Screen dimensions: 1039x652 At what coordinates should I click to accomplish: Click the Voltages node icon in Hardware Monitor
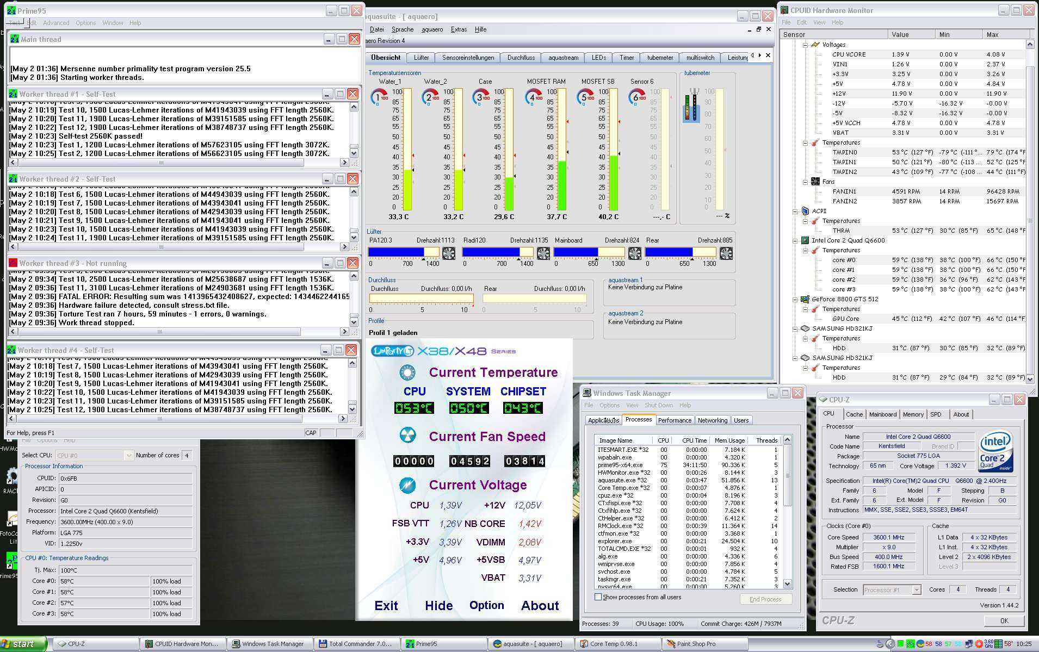pos(815,45)
